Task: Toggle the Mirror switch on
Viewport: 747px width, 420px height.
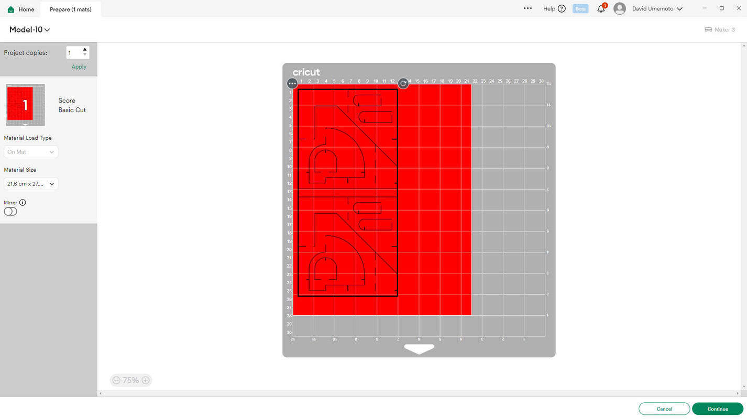Action: pos(10,212)
